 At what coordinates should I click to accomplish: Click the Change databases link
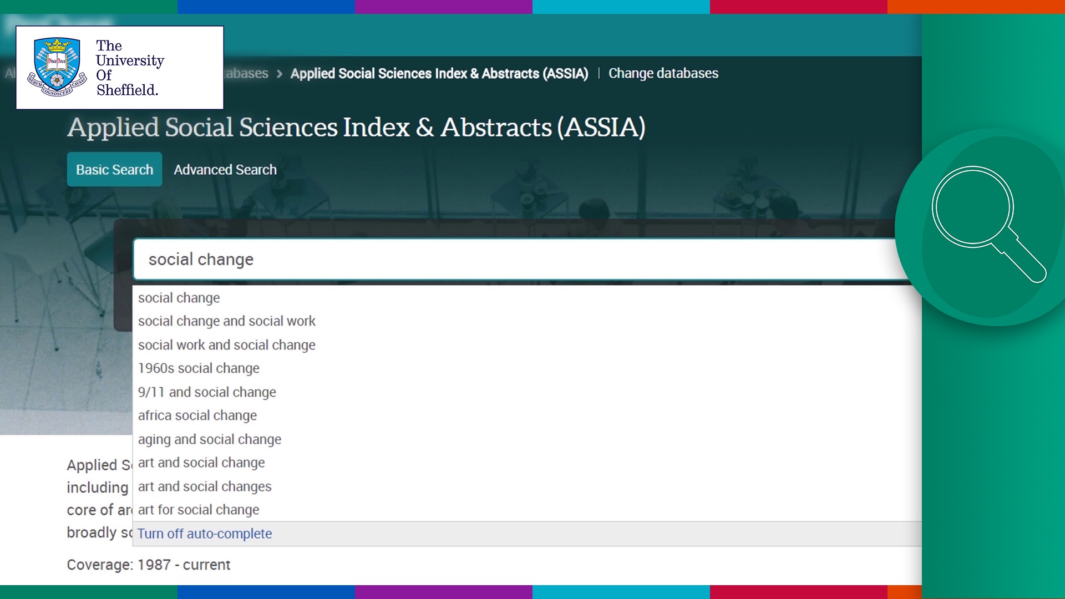click(663, 73)
